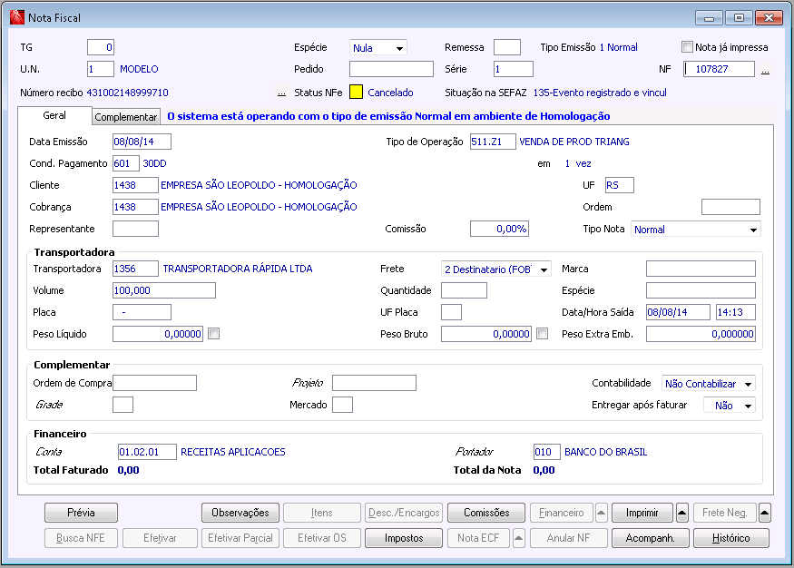Click the Cliente code field

(x=135, y=185)
